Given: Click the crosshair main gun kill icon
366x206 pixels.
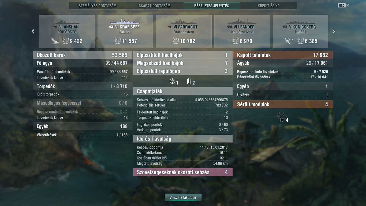Looking at the screenshot, I should (x=172, y=81).
